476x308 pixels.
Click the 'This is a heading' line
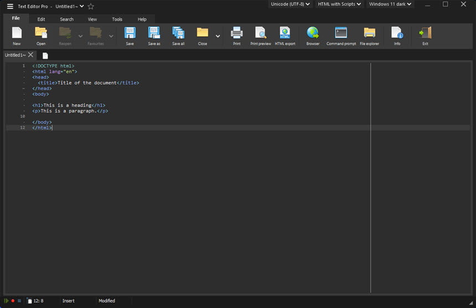tap(69, 105)
